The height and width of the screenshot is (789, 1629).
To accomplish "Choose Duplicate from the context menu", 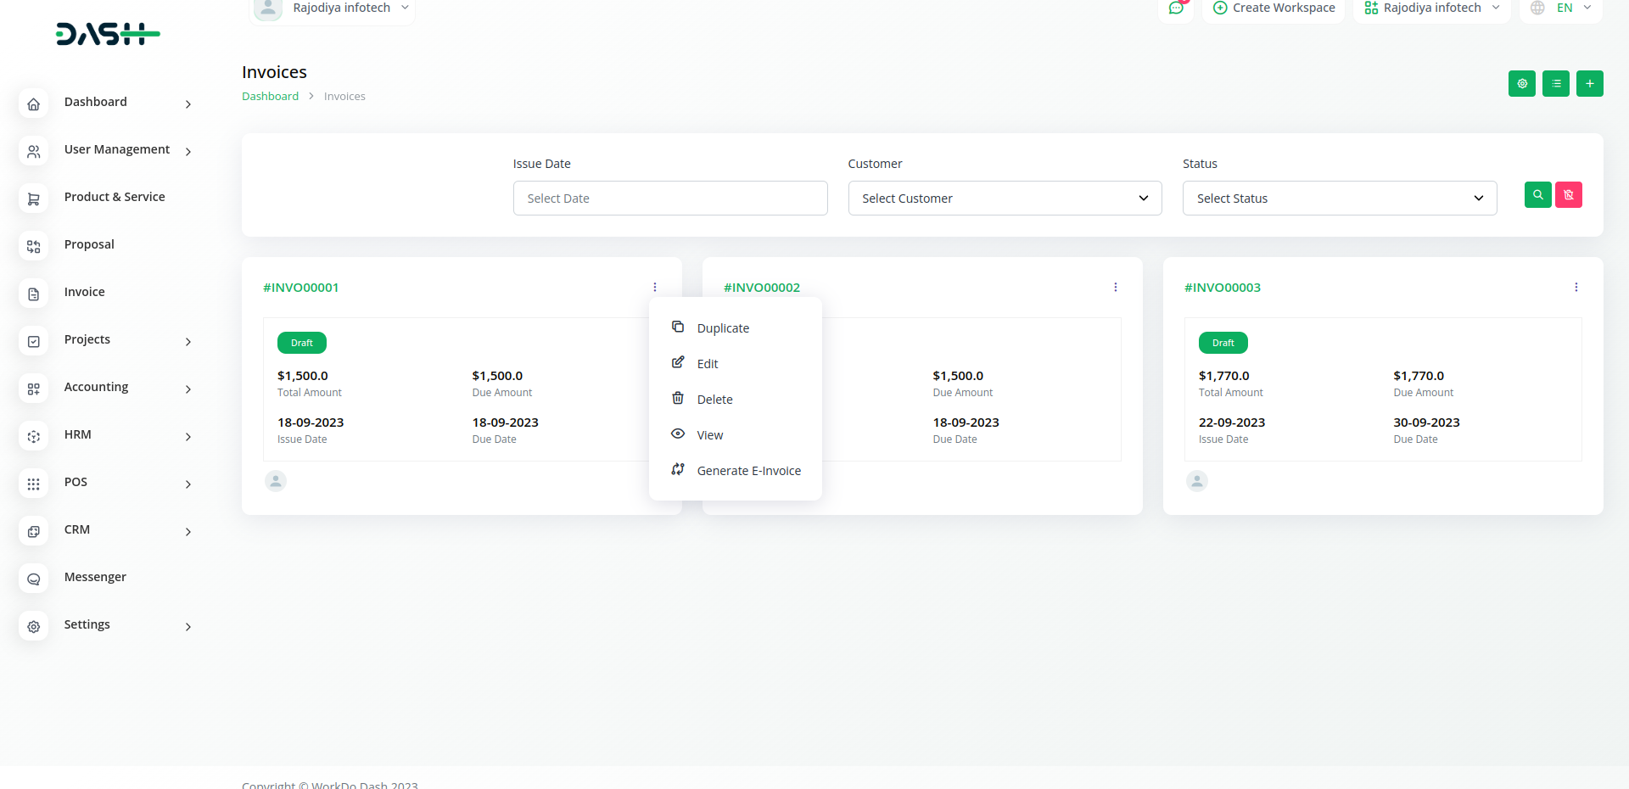I will pos(723,328).
